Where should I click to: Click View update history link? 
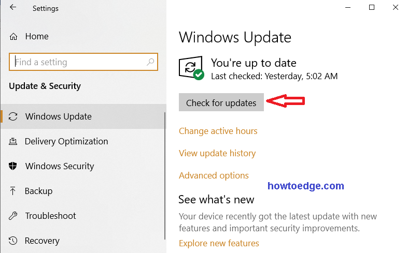(217, 153)
